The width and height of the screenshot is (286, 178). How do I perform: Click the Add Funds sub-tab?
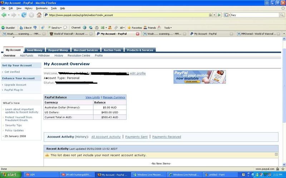coord(26,56)
